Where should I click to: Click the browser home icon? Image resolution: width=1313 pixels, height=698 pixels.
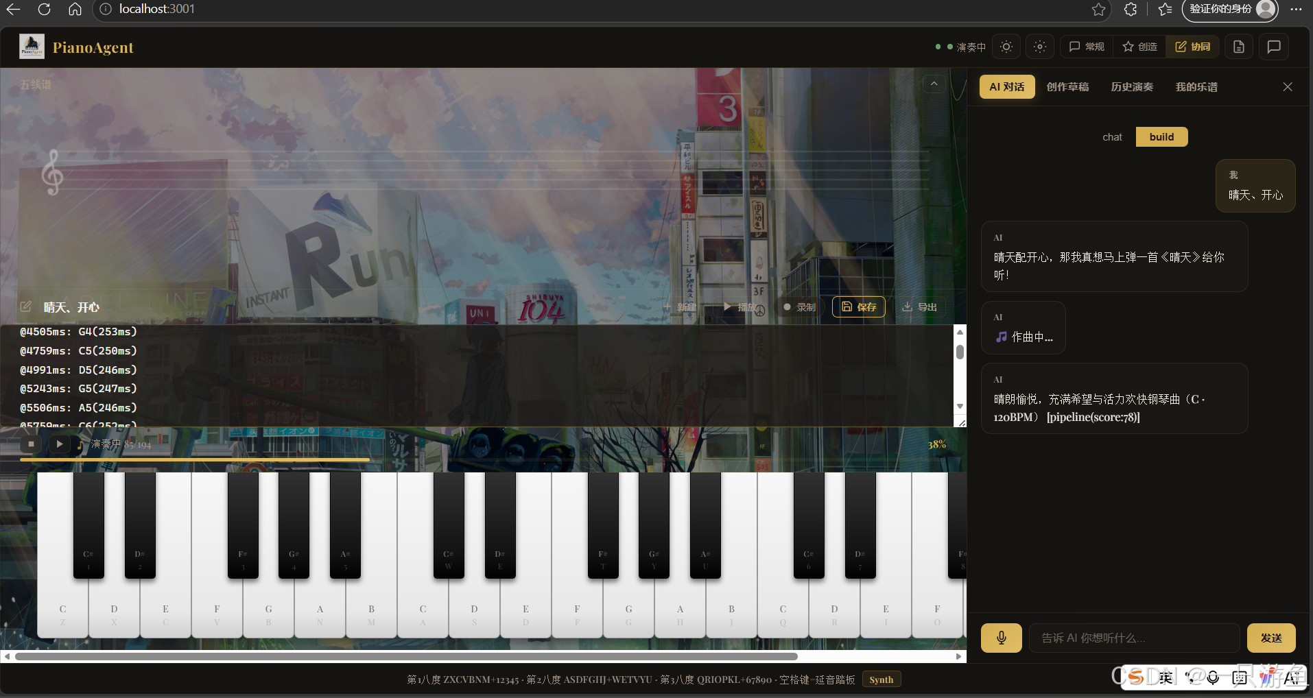[x=75, y=9]
